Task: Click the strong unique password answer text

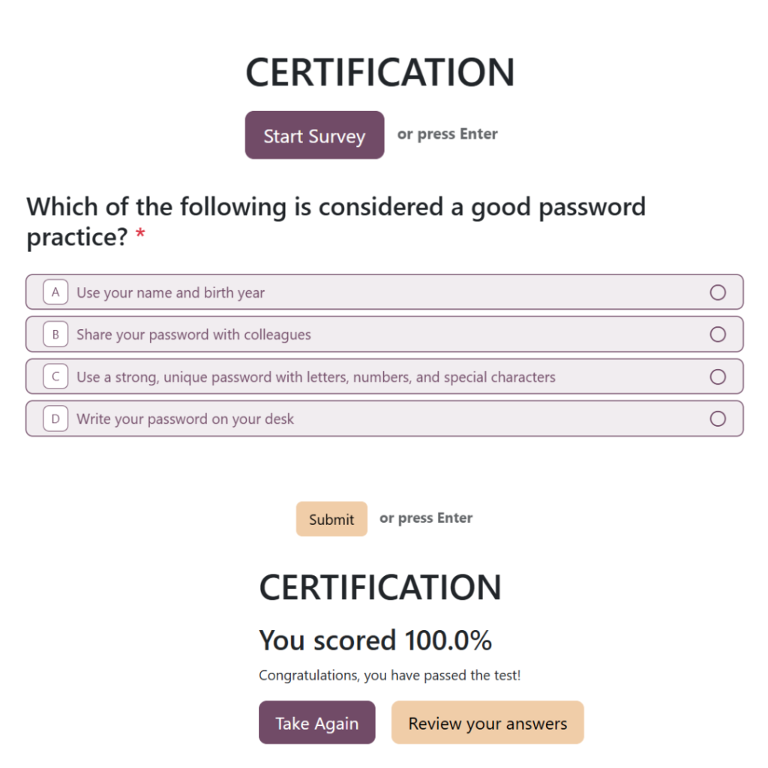Action: (x=316, y=377)
